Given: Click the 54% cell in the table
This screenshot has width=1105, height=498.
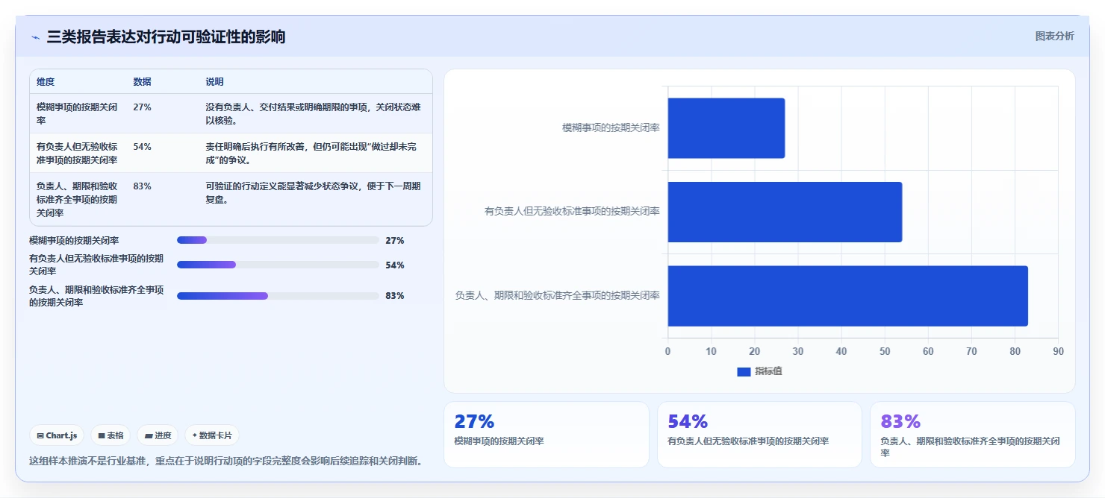Looking at the screenshot, I should click(x=142, y=147).
